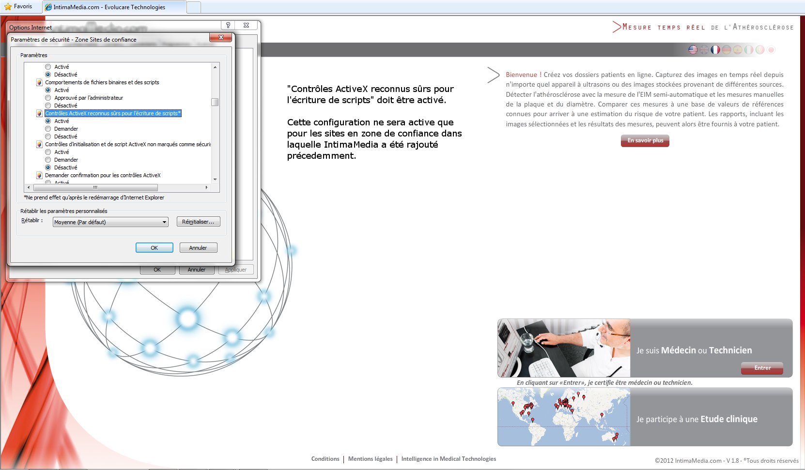Select the United Kingdom flag icon
The width and height of the screenshot is (805, 470).
tap(704, 49)
